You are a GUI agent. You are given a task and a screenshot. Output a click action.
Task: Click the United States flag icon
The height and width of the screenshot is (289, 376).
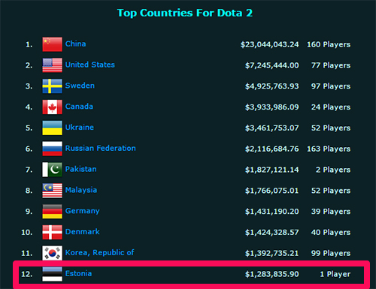(52, 65)
